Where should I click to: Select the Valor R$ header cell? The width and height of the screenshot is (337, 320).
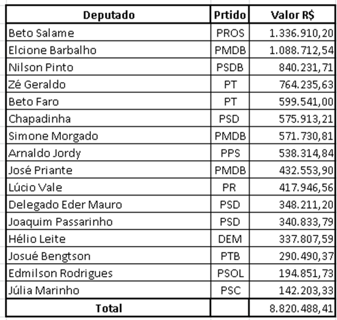click(292, 15)
